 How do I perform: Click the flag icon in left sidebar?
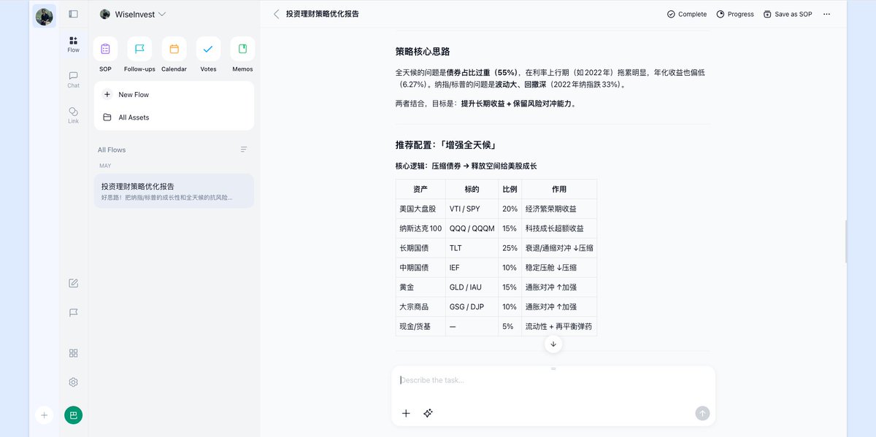point(73,312)
